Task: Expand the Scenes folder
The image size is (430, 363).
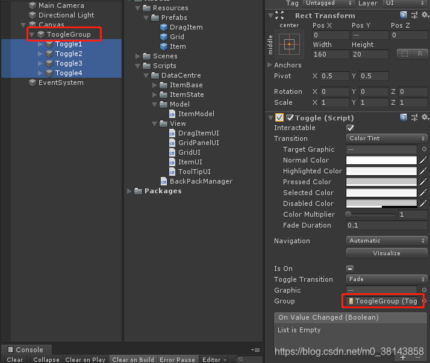Action: [138, 56]
